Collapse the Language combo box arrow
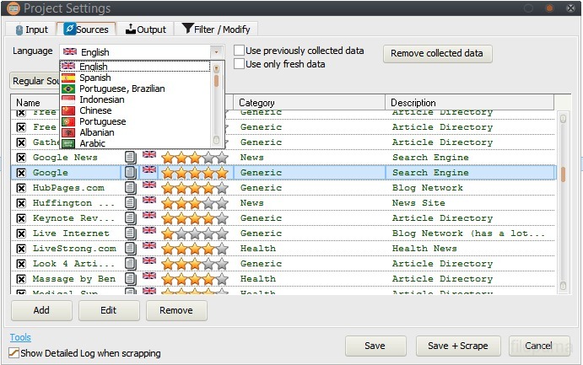Screen dimensions: 583x365 (x=217, y=51)
